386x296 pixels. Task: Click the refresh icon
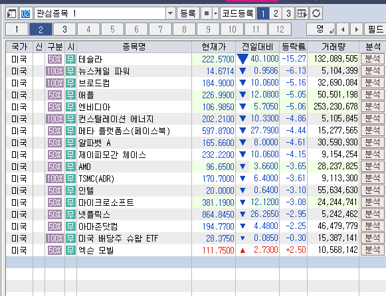[x=316, y=13]
